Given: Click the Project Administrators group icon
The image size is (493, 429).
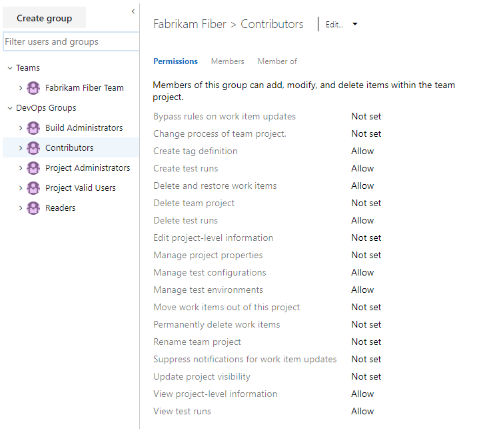Looking at the screenshot, I should click(x=33, y=168).
